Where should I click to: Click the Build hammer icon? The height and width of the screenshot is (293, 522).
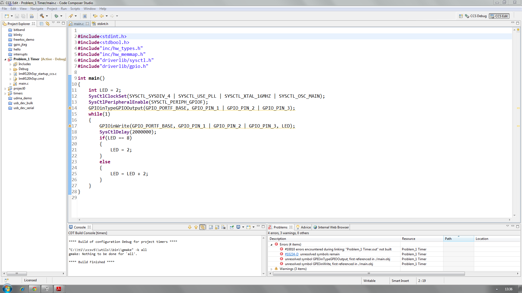42,16
